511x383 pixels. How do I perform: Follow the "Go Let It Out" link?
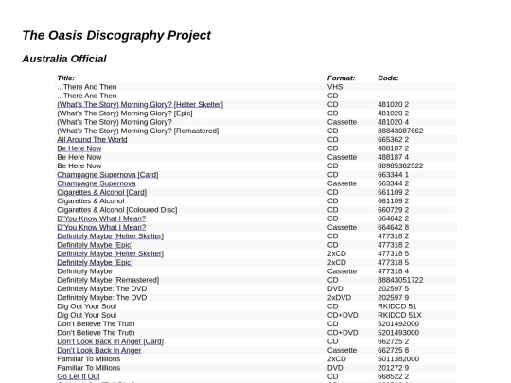pos(79,376)
